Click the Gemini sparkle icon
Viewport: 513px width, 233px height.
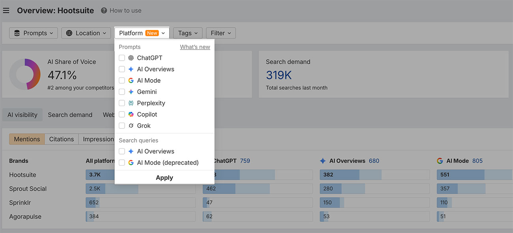(x=131, y=92)
